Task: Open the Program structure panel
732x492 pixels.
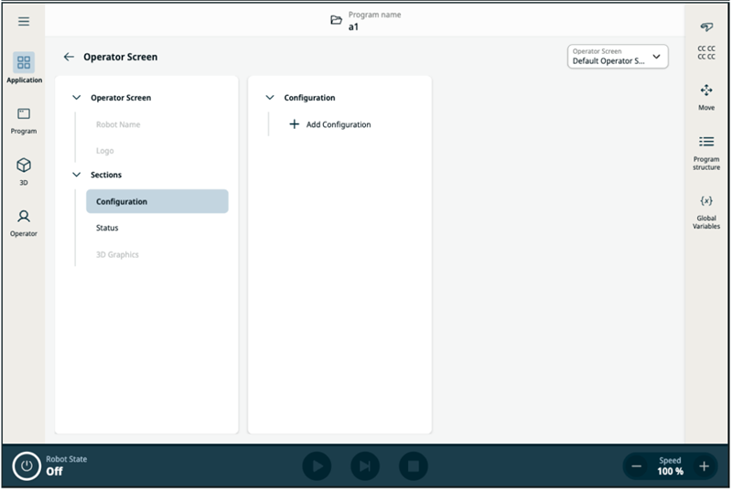Action: click(706, 150)
